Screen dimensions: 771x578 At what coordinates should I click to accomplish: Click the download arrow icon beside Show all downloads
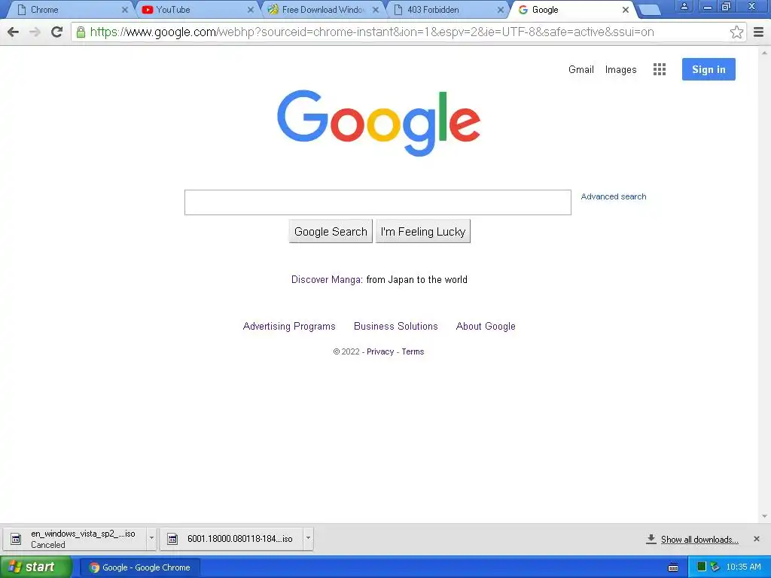tap(651, 539)
